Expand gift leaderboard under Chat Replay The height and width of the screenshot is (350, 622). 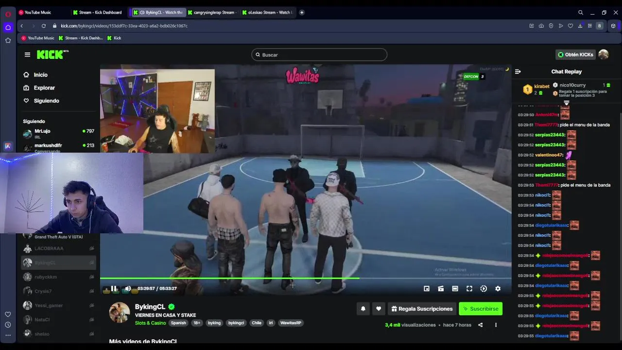567,103
